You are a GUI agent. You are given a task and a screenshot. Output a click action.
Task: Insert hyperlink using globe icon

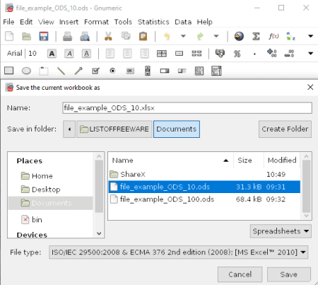tap(239, 36)
